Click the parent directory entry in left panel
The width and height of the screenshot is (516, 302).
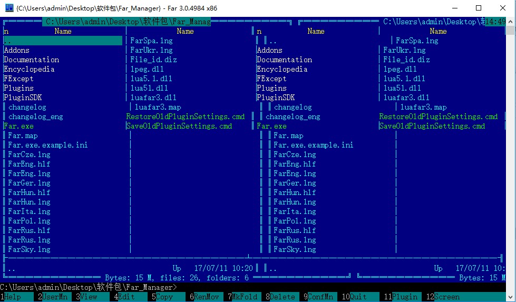[63, 41]
